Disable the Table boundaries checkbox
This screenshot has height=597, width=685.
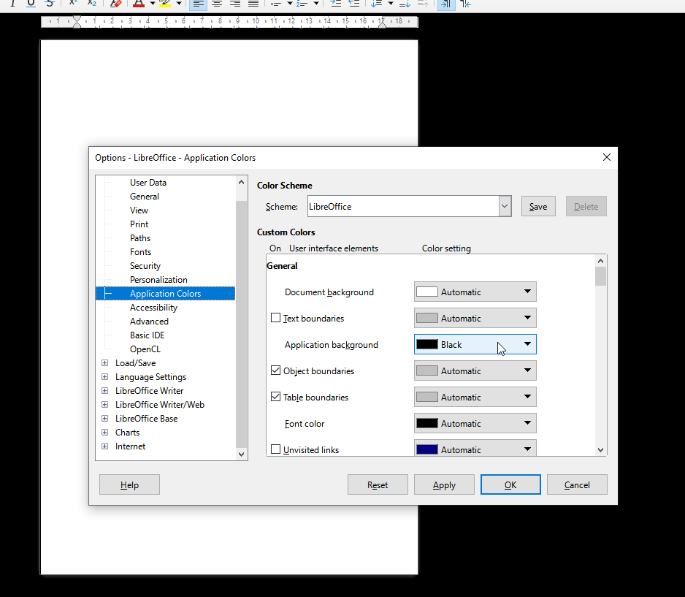tap(276, 398)
